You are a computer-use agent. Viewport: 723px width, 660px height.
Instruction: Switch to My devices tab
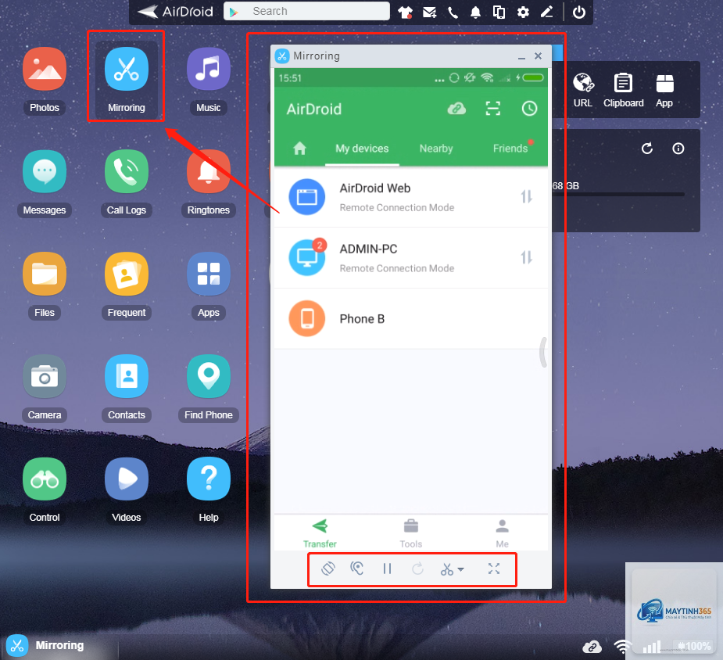(362, 149)
